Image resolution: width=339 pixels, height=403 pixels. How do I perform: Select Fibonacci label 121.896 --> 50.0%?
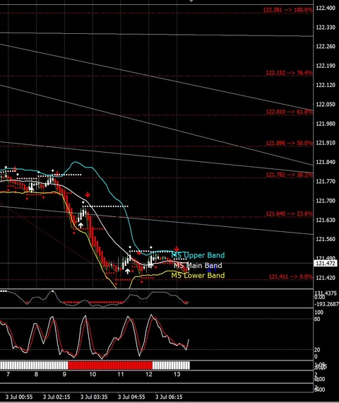click(289, 143)
